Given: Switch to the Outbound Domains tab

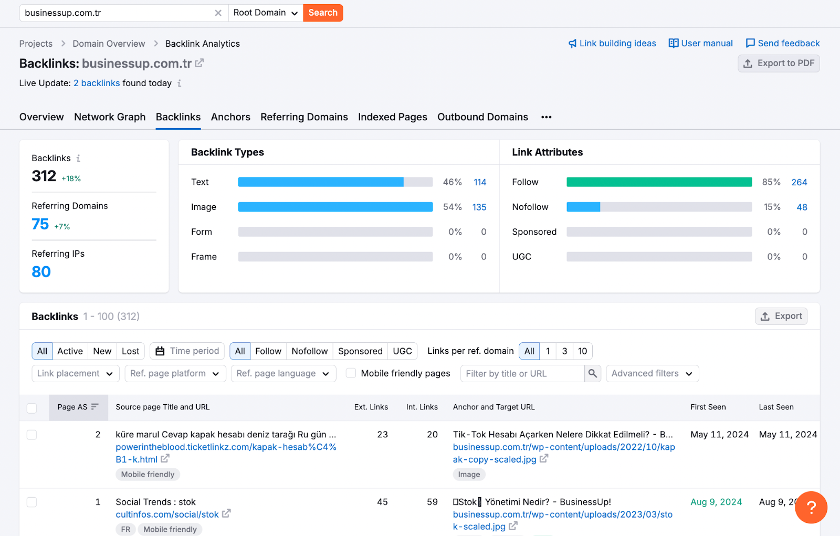Looking at the screenshot, I should [482, 117].
